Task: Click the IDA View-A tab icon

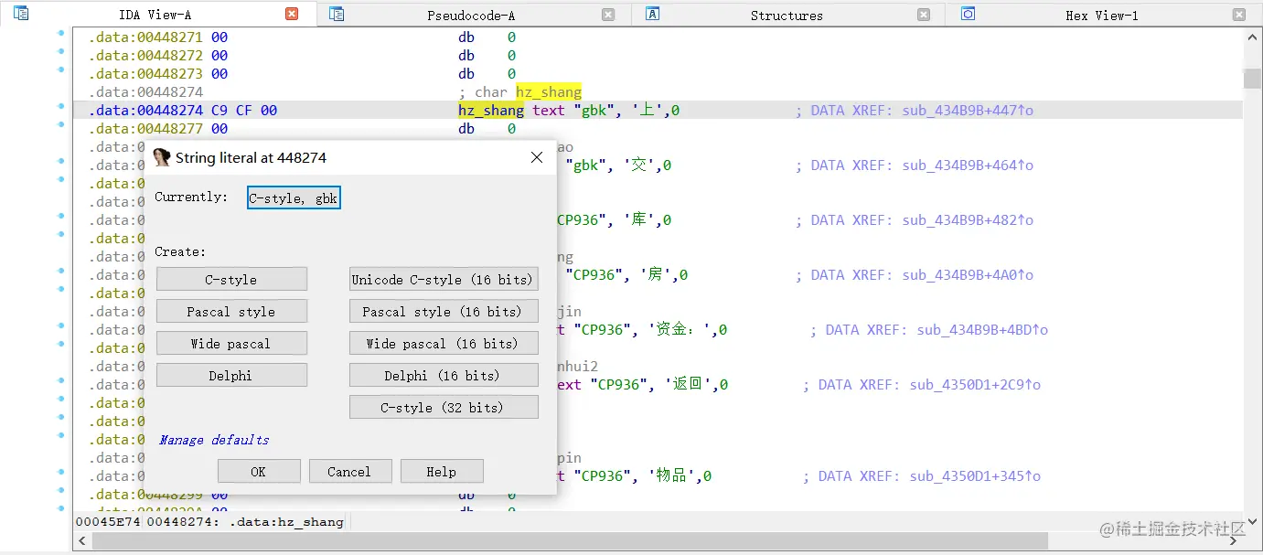Action: 20,14
